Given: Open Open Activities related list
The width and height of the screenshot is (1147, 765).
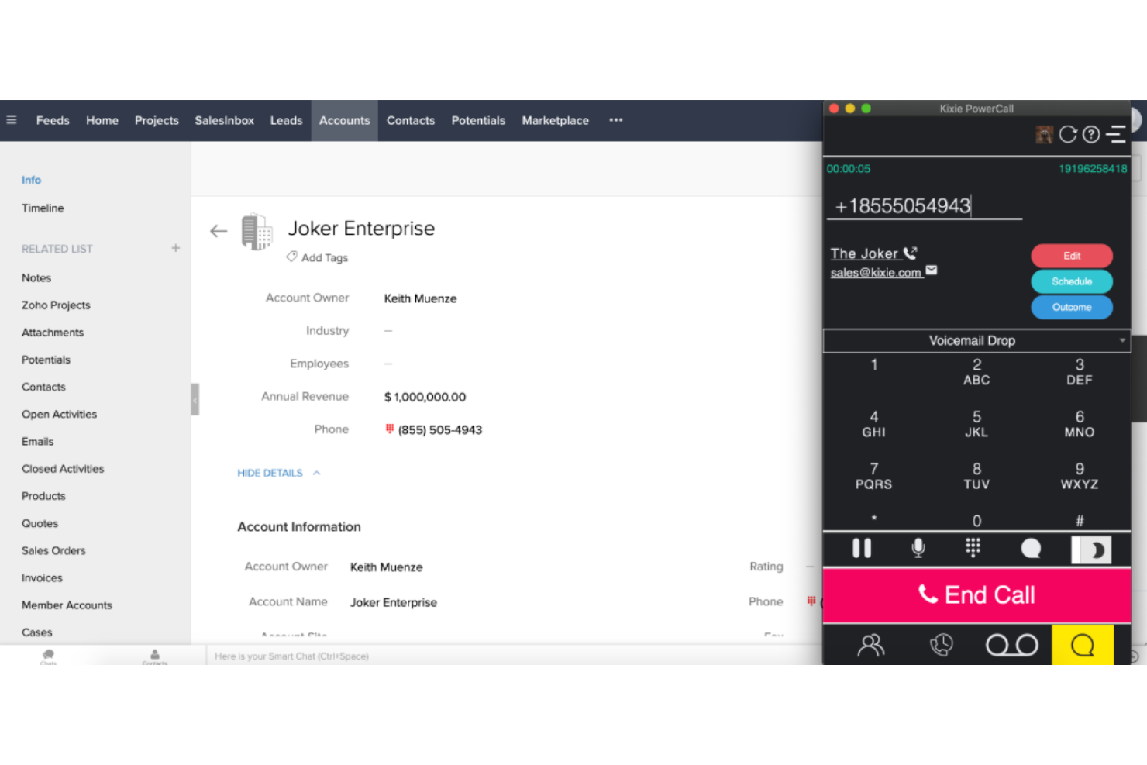Looking at the screenshot, I should coord(59,414).
